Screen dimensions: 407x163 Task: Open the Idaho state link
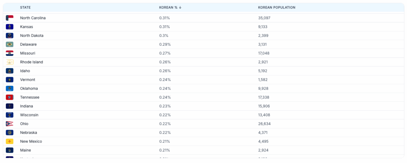[x=25, y=71]
